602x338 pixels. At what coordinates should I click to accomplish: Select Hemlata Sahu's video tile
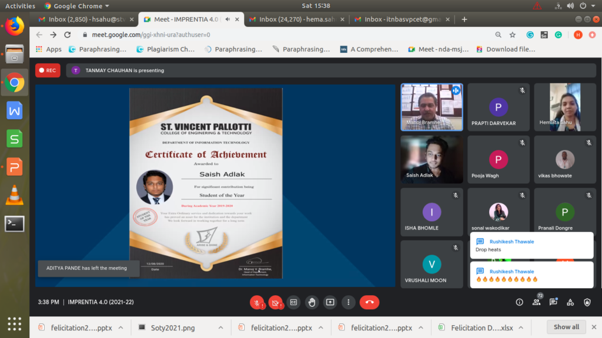[565, 107]
